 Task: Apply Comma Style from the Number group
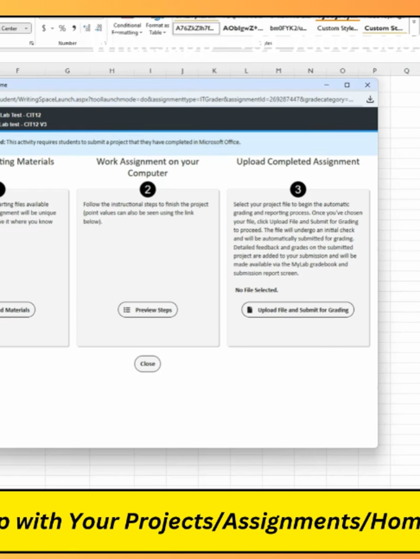[x=74, y=28]
